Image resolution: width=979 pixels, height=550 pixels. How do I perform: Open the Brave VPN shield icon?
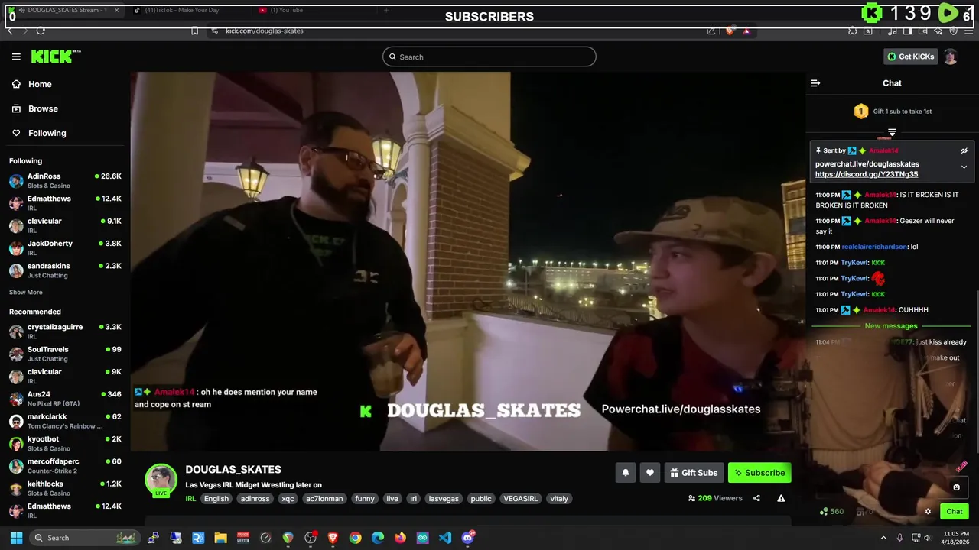tap(953, 31)
